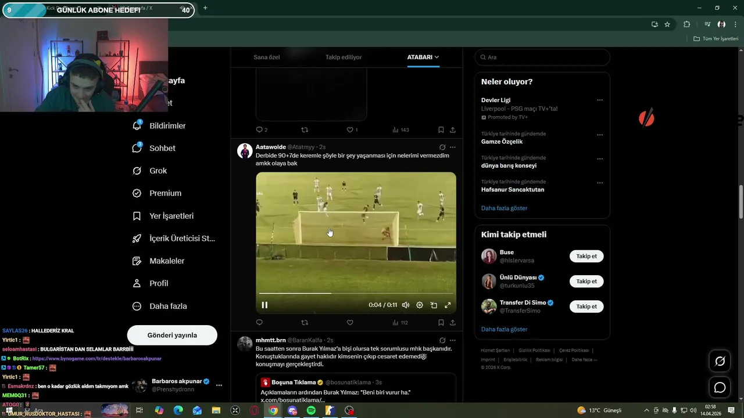Open more options for Aatawolde's post
Screen dimensions: 744x418
pyautogui.click(x=453, y=147)
